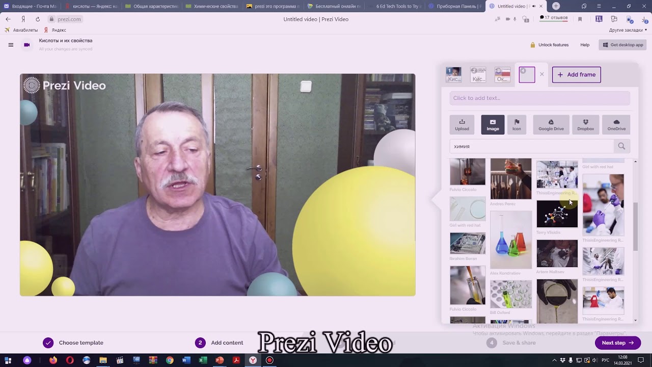Click the Add frame button
This screenshot has width=652, height=367.
[x=577, y=74]
